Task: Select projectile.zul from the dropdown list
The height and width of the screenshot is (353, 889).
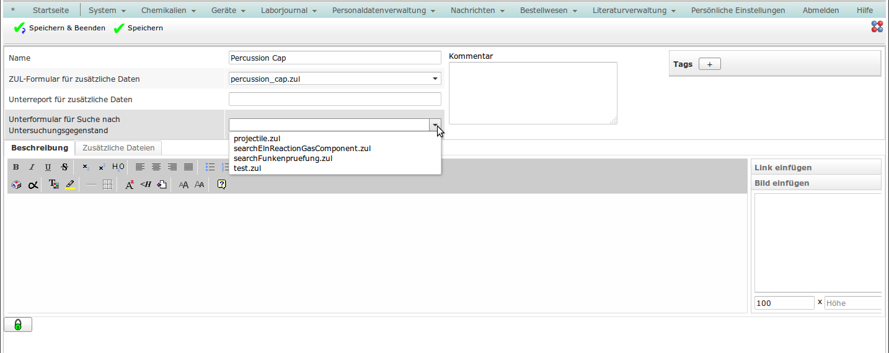Action: click(257, 139)
